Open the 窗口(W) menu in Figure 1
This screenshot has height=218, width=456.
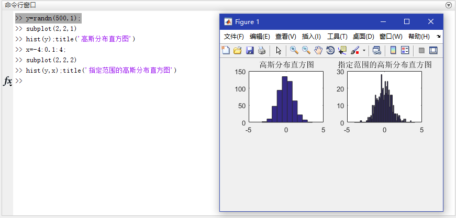pyautogui.click(x=391, y=37)
